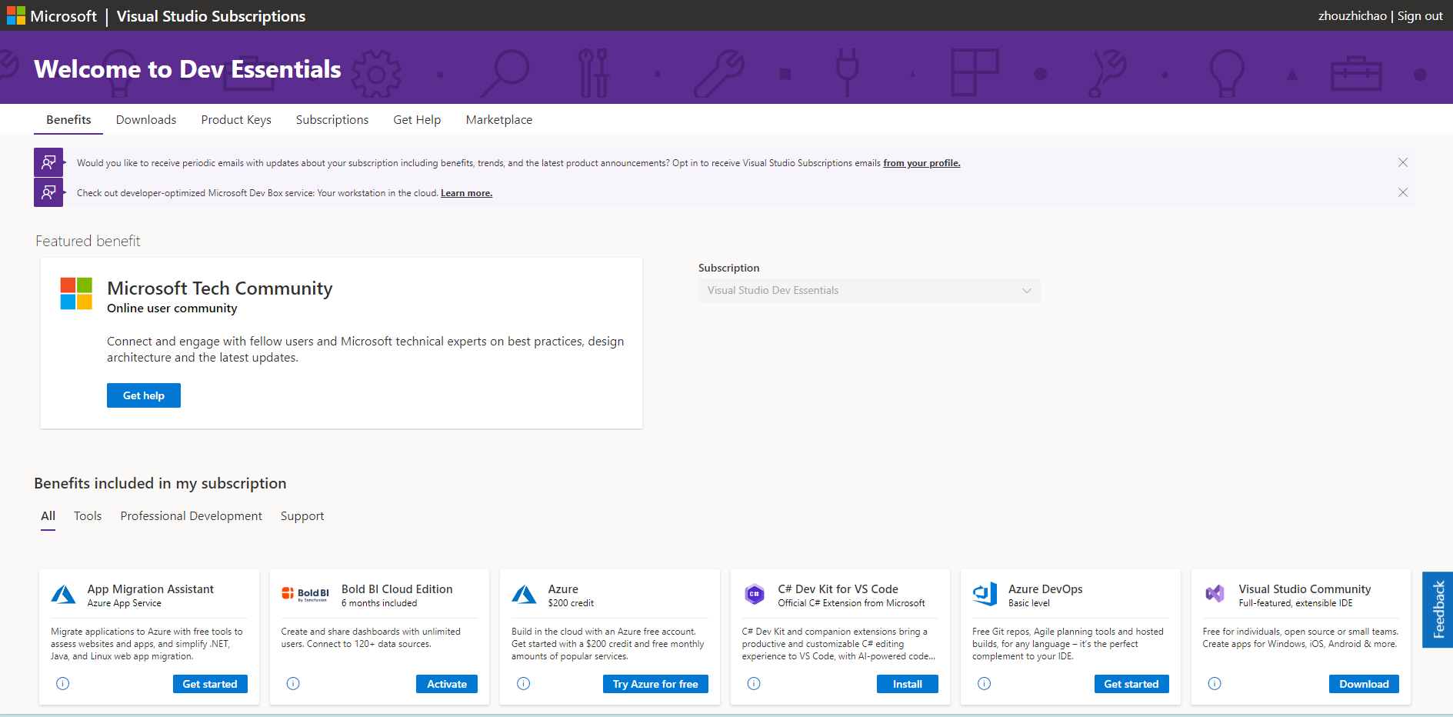
Task: Click the 'Azure DevOps' card title
Action: (x=1045, y=589)
